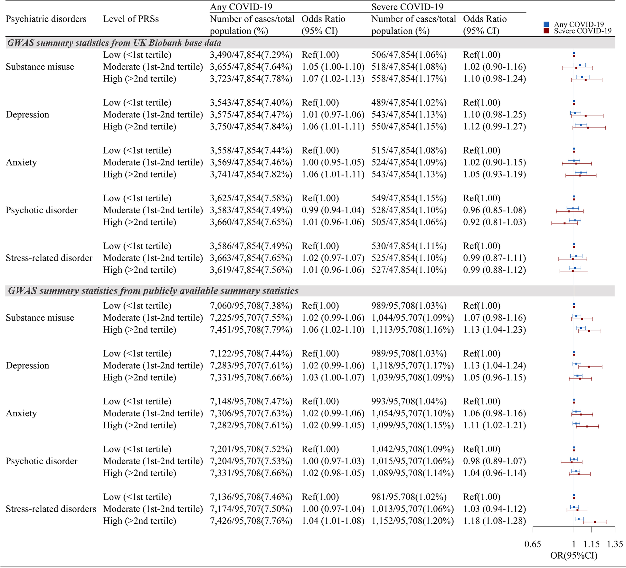Click axis tick label '1.35'

[x=615, y=544]
